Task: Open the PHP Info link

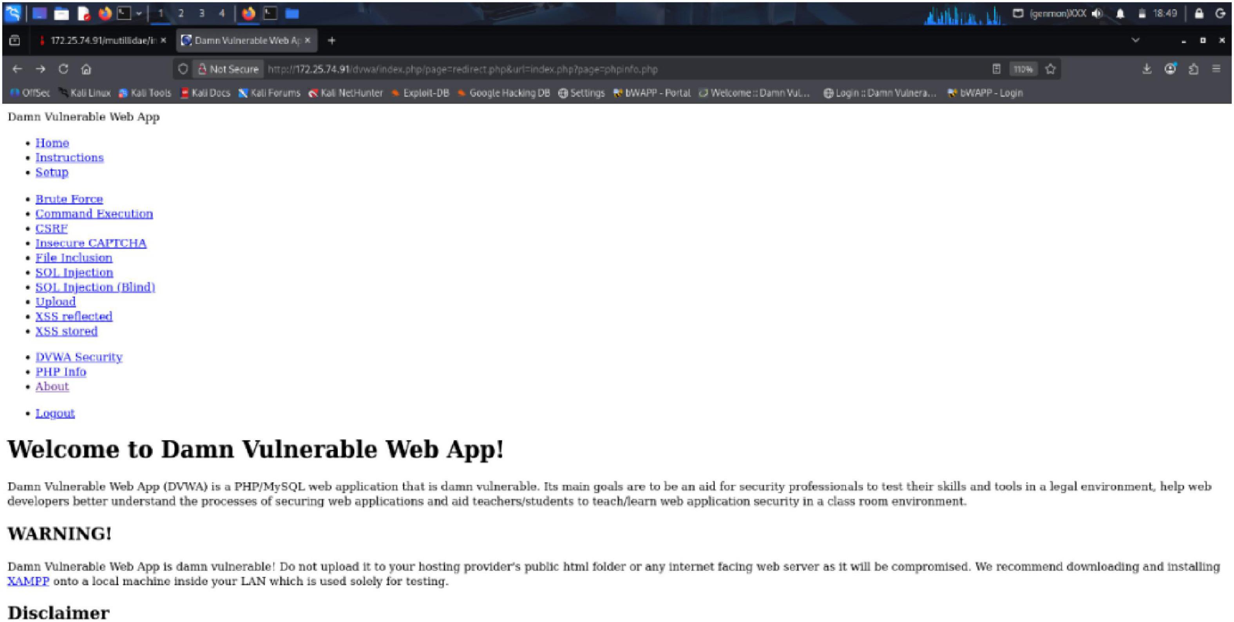Action: [61, 371]
